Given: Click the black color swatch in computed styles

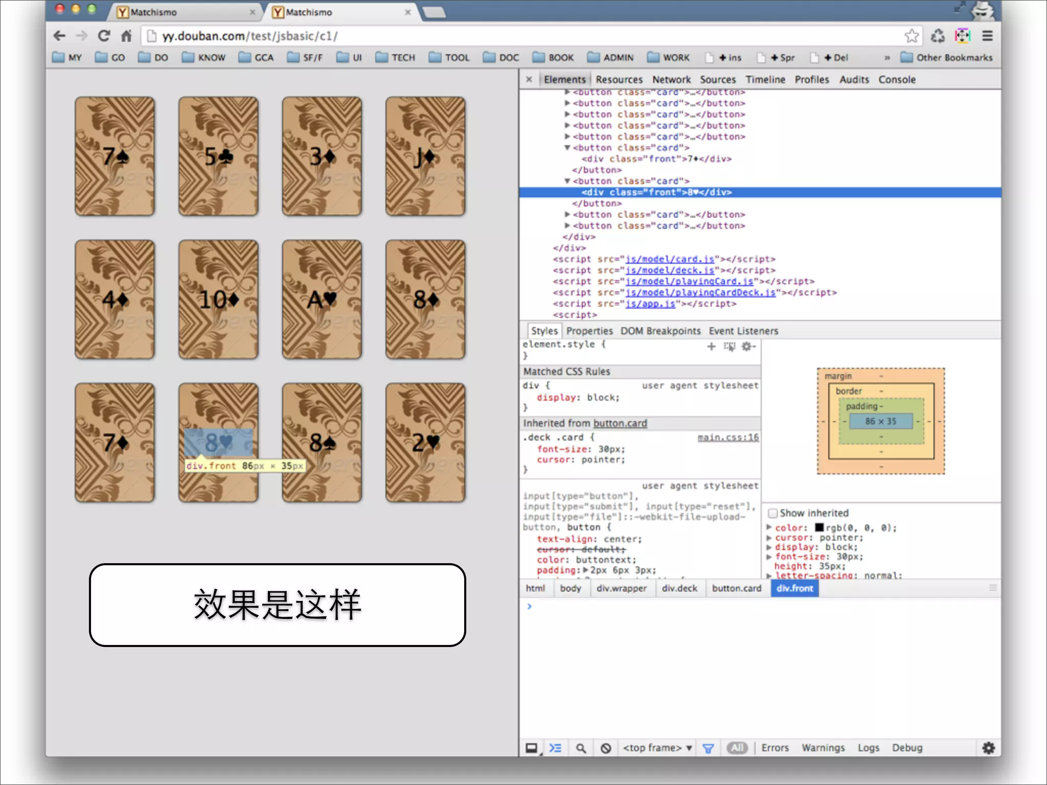Looking at the screenshot, I should (x=820, y=527).
